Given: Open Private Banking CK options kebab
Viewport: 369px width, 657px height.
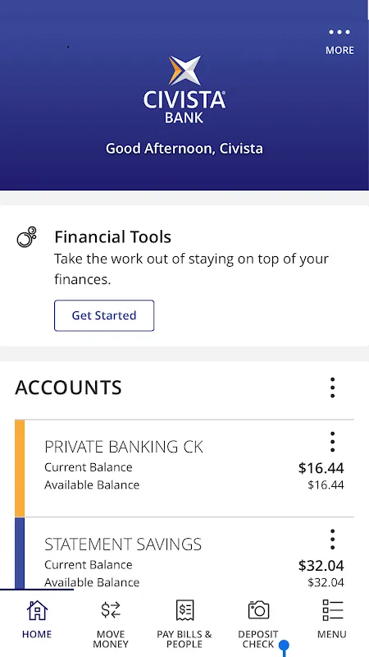Looking at the screenshot, I should click(332, 442).
